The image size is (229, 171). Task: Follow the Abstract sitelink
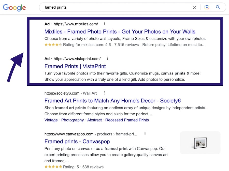tap(94, 120)
